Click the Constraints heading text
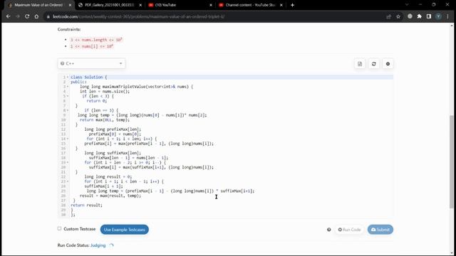The width and height of the screenshot is (456, 256). point(69,29)
